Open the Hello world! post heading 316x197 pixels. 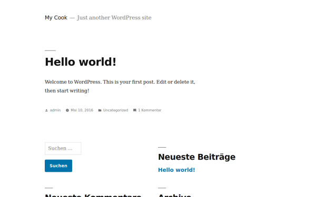point(81,61)
